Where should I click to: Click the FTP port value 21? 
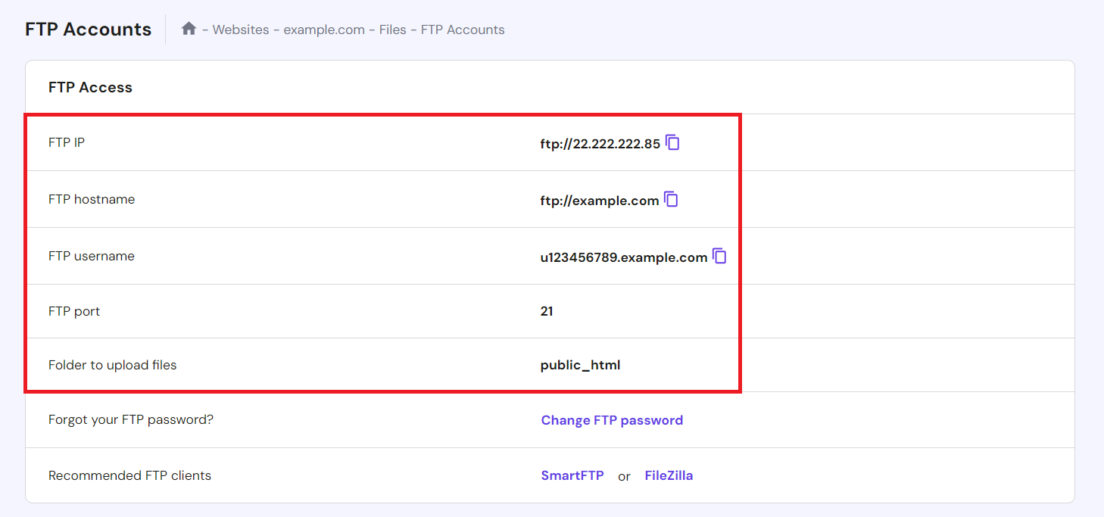tap(547, 311)
